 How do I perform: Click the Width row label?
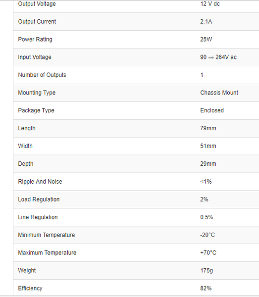point(25,146)
